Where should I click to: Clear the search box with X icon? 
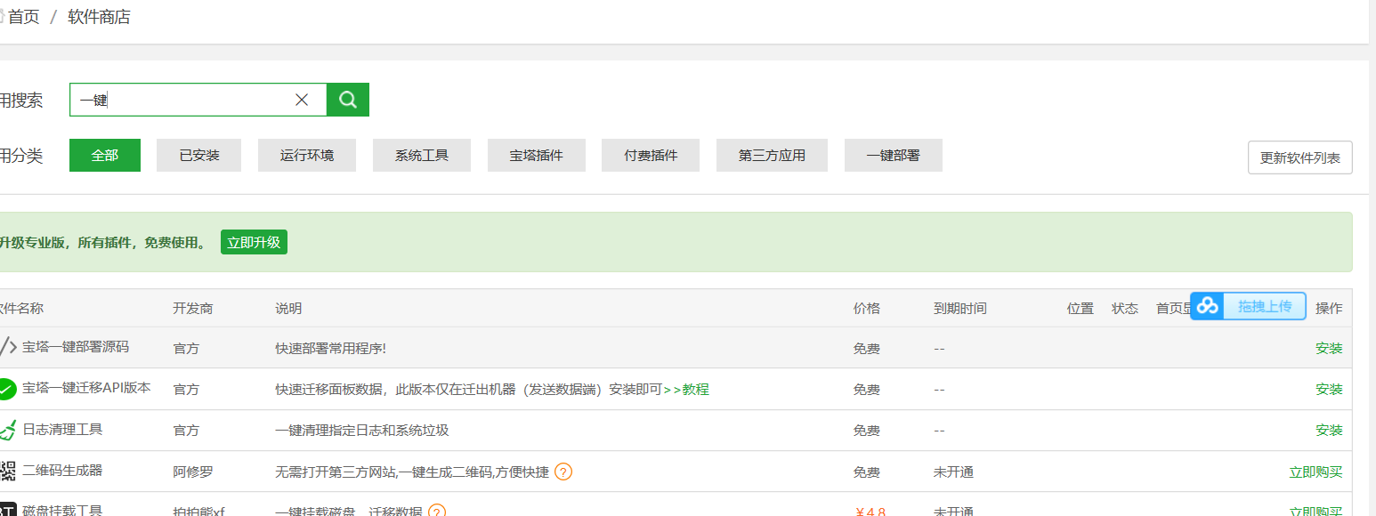click(x=302, y=100)
